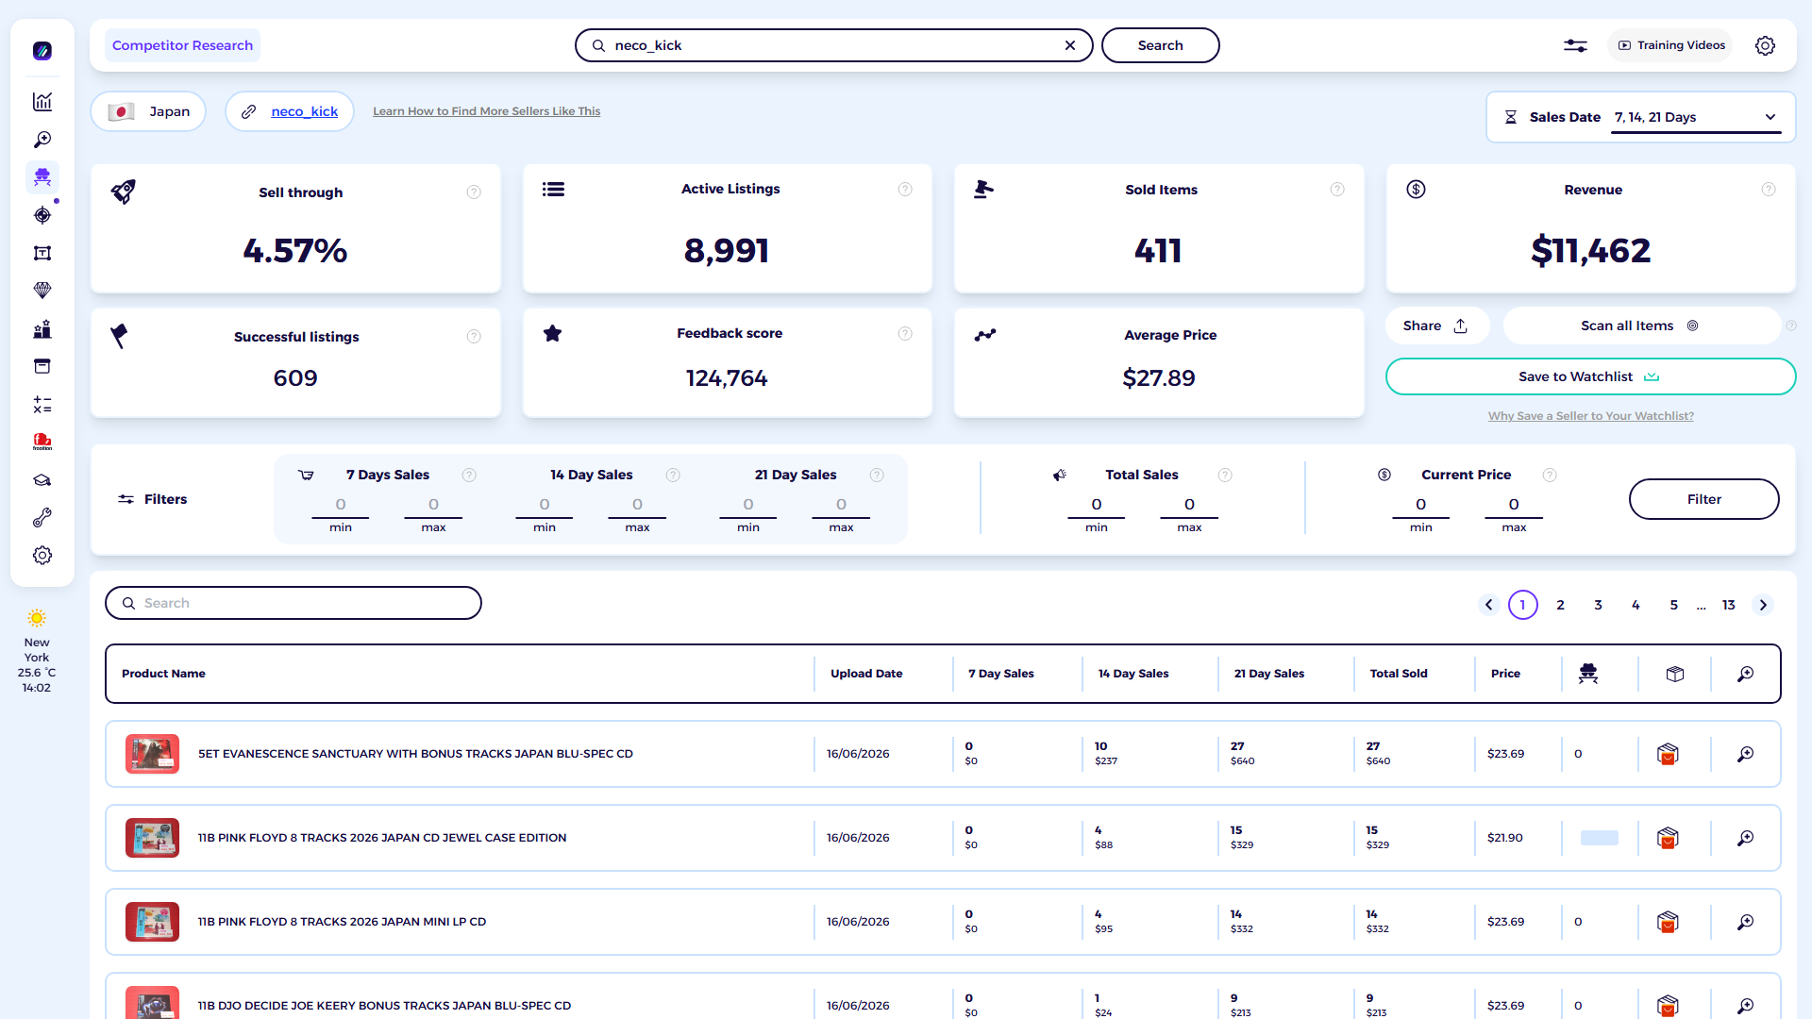Click the 14 Day Sales max field

pyautogui.click(x=637, y=506)
